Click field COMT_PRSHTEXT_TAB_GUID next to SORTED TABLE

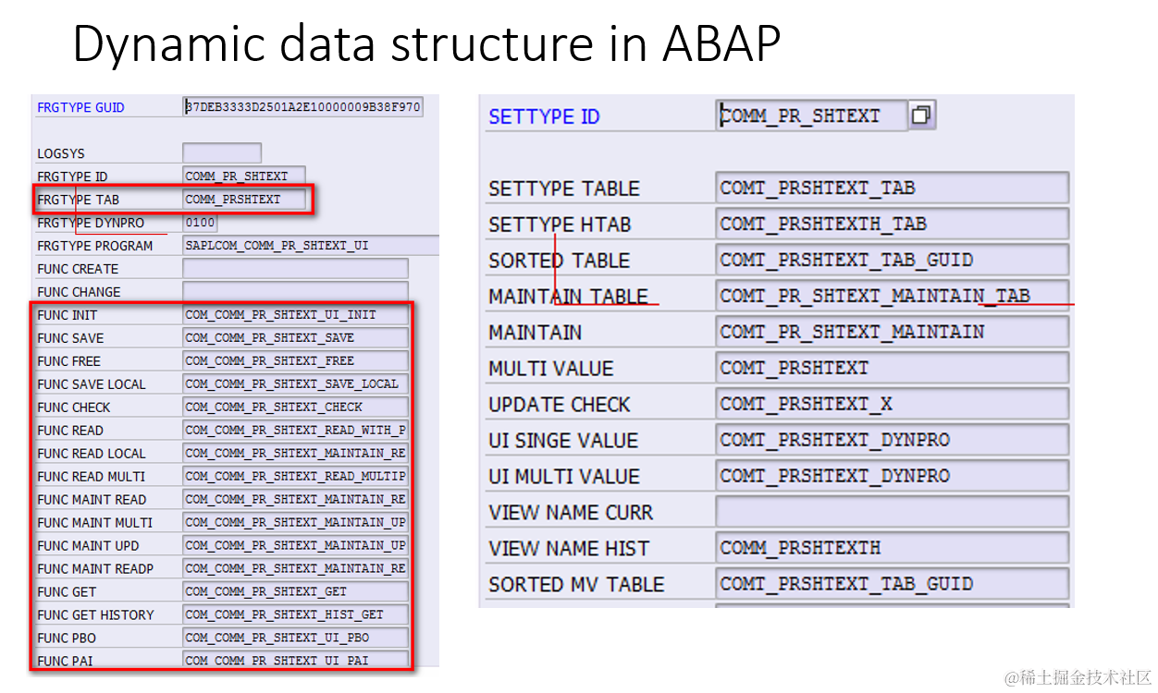point(892,260)
